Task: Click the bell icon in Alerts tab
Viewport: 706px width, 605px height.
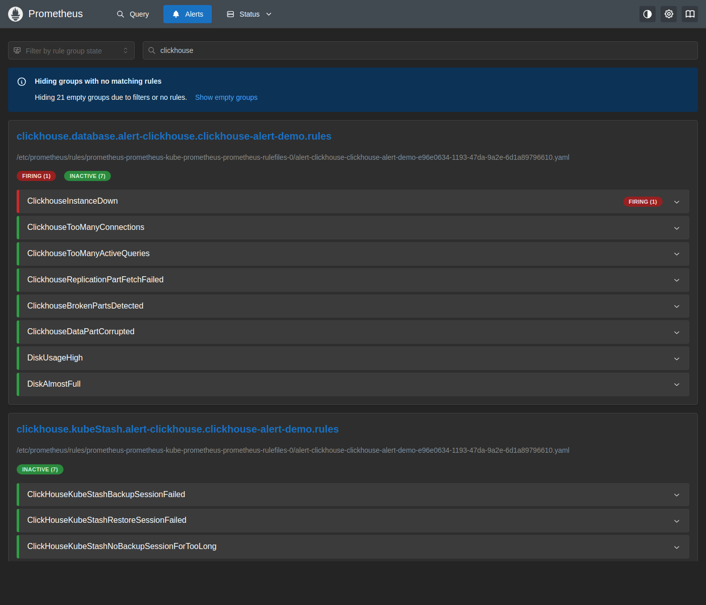Action: pos(176,14)
